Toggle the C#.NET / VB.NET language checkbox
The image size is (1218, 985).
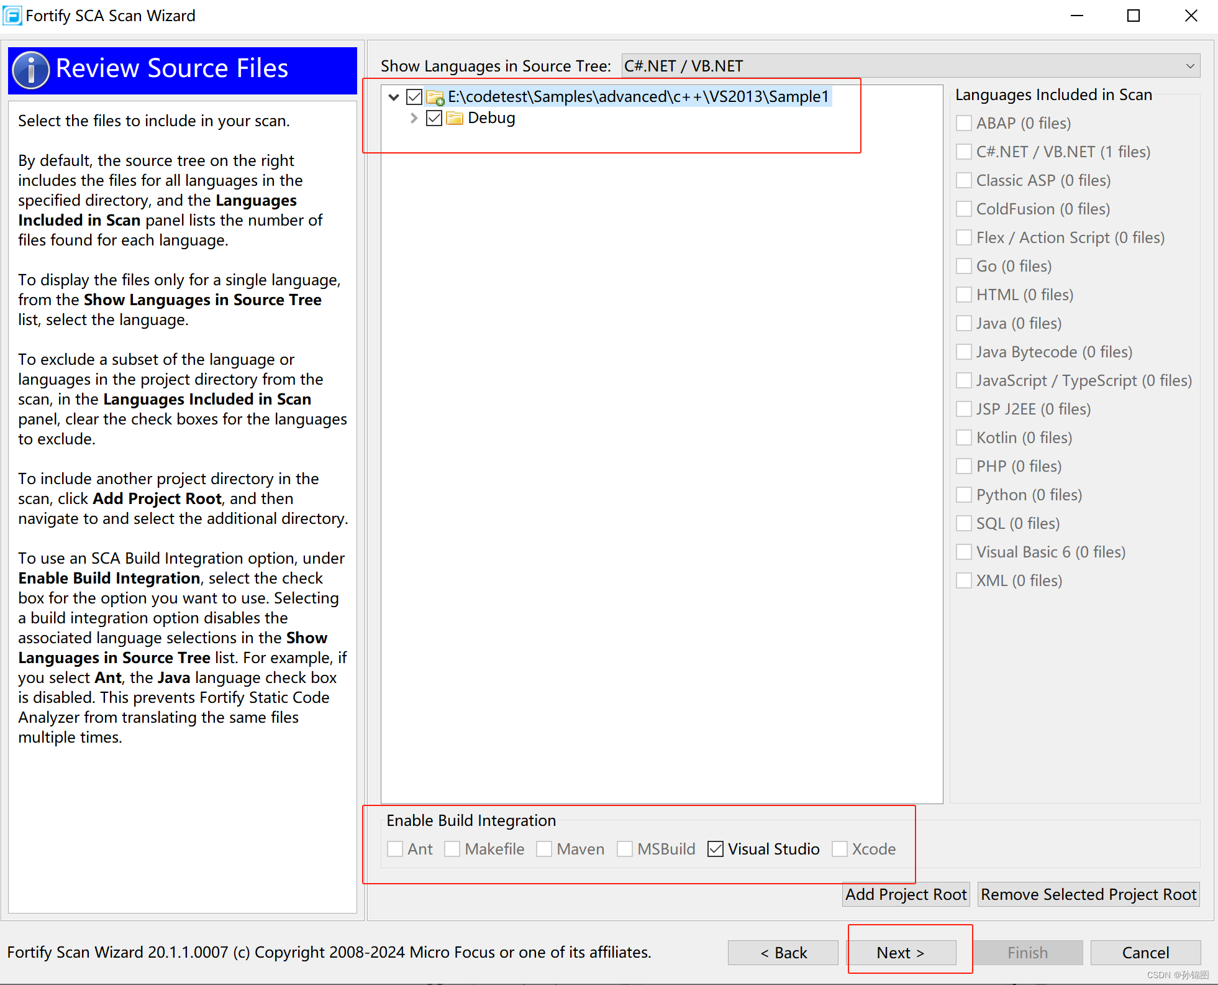[964, 152]
